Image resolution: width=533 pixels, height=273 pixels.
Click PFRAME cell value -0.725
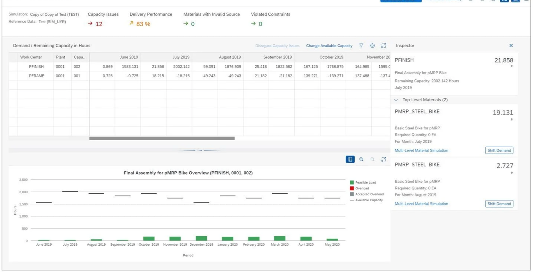click(133, 76)
